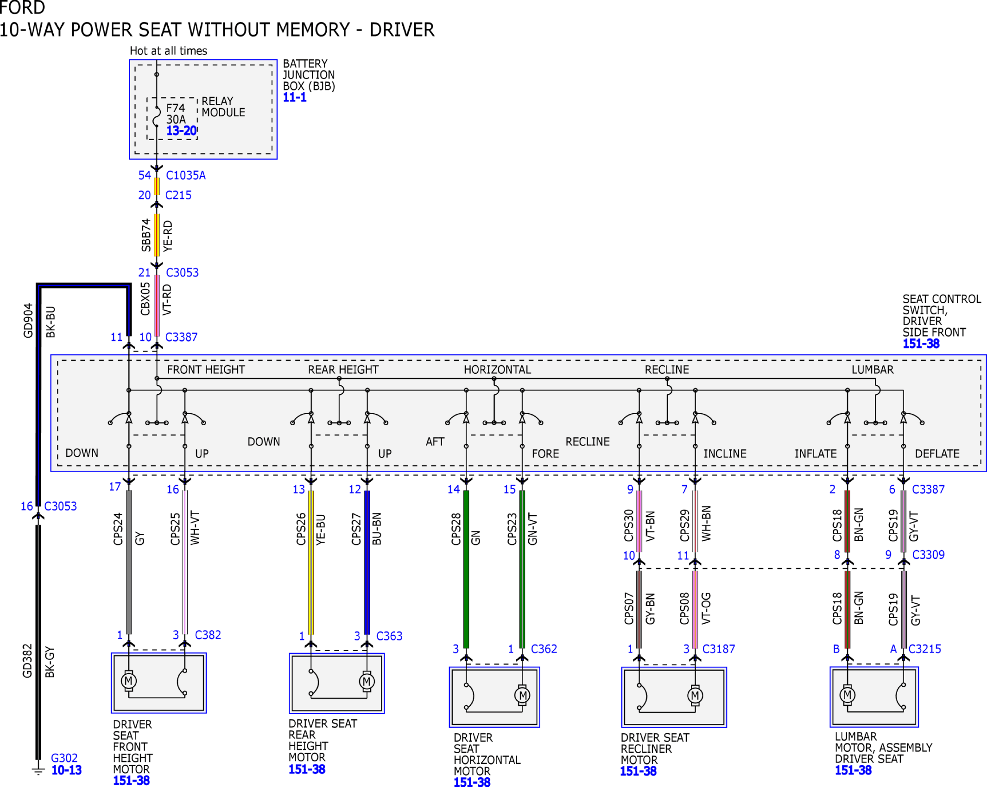Image resolution: width=987 pixels, height=787 pixels.
Task: Select connector label C362
Action: [x=544, y=649]
